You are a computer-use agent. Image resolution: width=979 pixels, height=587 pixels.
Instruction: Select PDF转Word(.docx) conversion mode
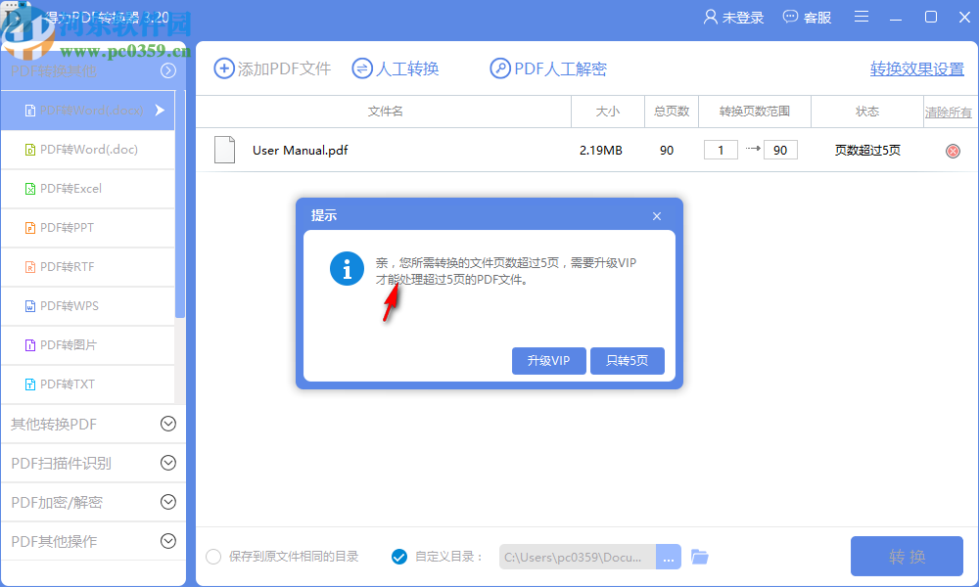click(88, 111)
